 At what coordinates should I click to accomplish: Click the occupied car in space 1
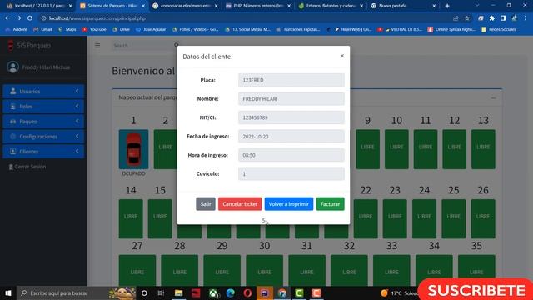(x=133, y=149)
